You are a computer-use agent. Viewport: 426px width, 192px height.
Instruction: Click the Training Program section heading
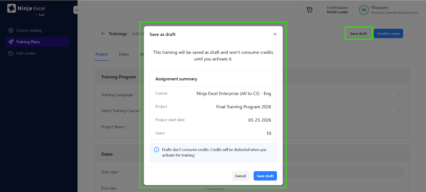118,77
